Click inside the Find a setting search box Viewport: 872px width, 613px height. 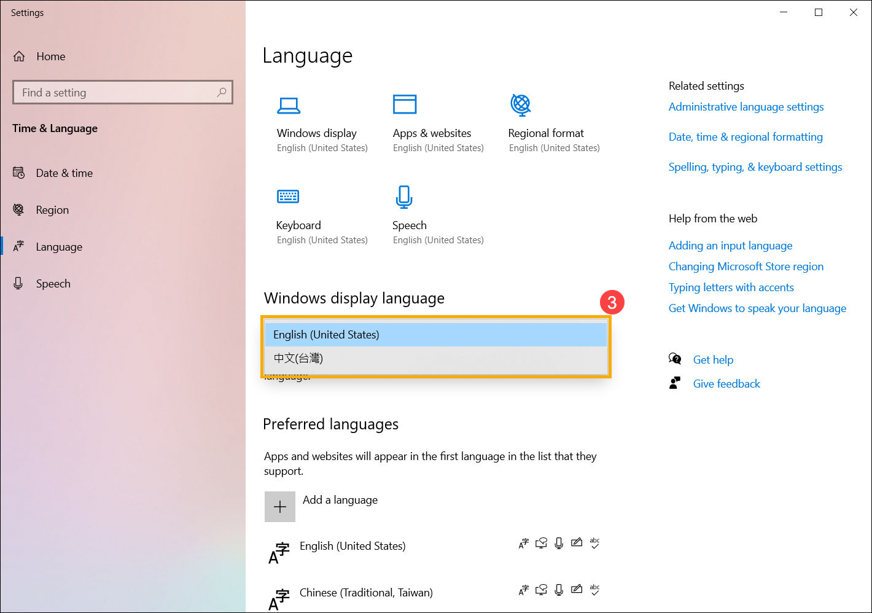tap(122, 92)
